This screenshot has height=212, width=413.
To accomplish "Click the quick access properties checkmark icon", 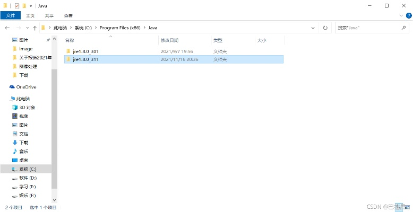I will click(16, 5).
